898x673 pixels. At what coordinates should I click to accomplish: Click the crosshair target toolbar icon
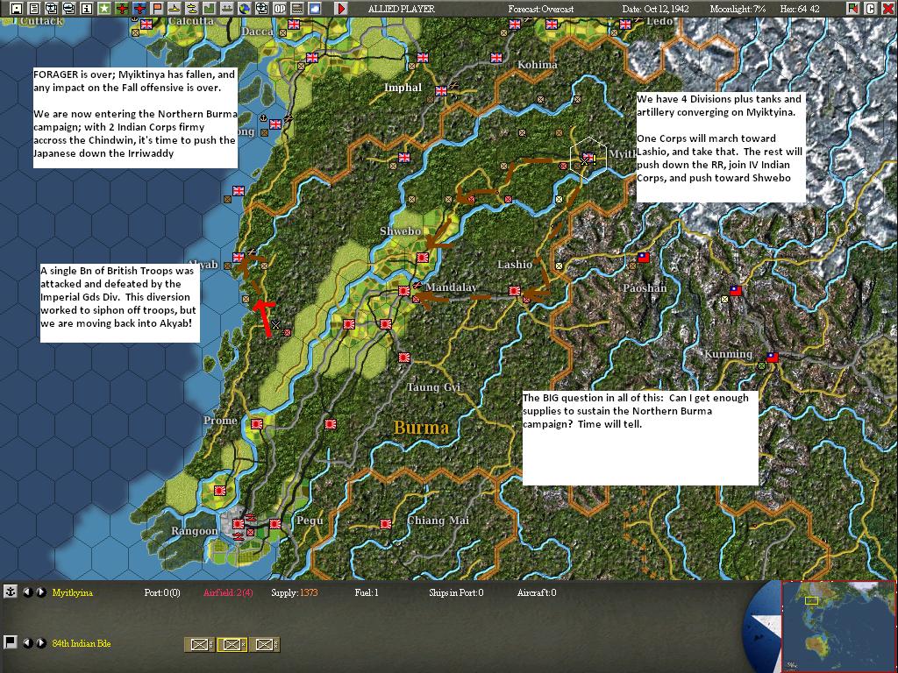coord(261,8)
